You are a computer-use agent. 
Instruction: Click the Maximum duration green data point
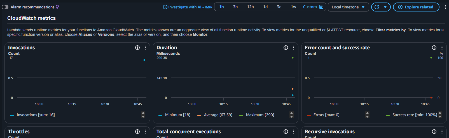(x=293, y=58)
